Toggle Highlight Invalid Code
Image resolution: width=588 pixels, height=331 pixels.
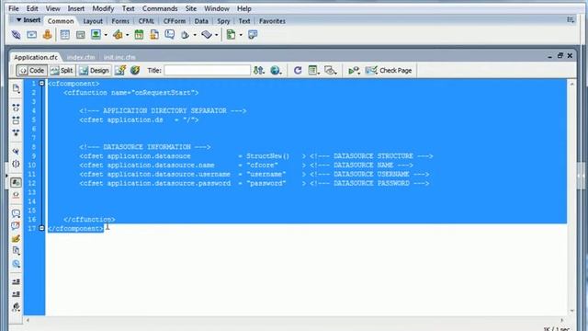click(x=16, y=195)
